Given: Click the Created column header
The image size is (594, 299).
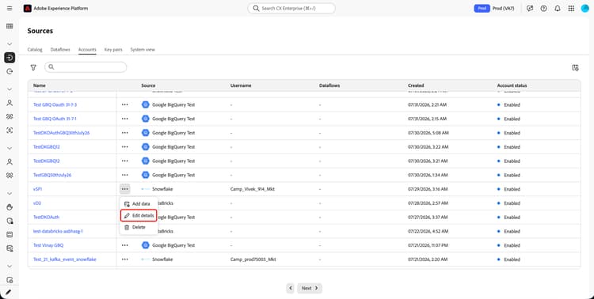Looking at the screenshot, I should point(416,85).
